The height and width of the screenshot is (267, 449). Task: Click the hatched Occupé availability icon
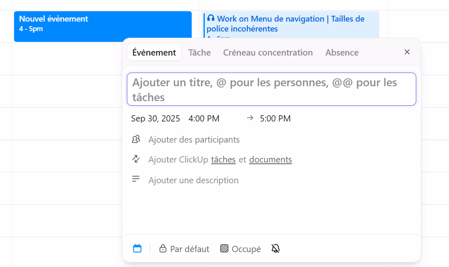click(x=224, y=248)
